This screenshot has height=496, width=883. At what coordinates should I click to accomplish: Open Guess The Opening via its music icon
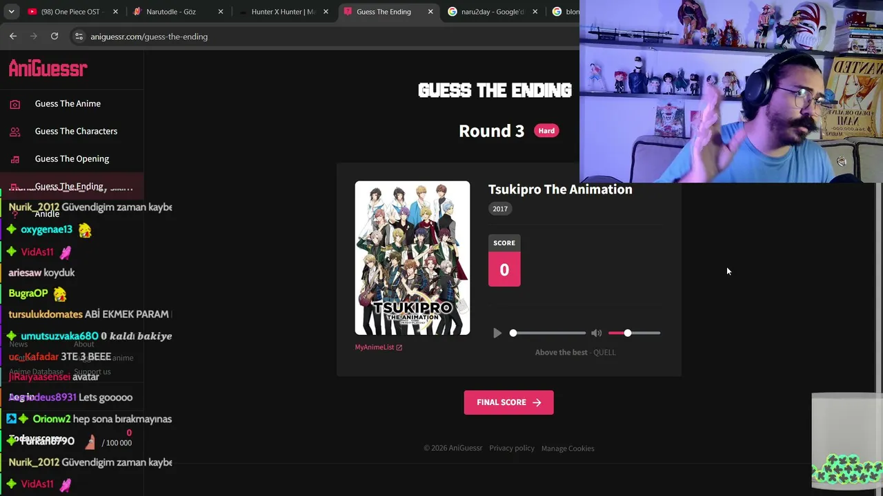15,159
